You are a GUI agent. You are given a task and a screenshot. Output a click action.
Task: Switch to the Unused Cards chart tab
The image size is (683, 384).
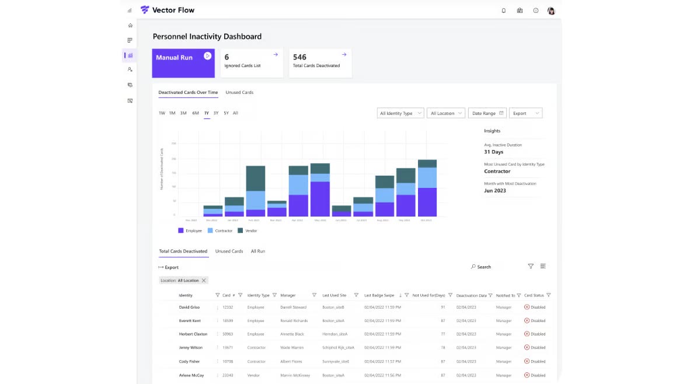pyautogui.click(x=239, y=92)
